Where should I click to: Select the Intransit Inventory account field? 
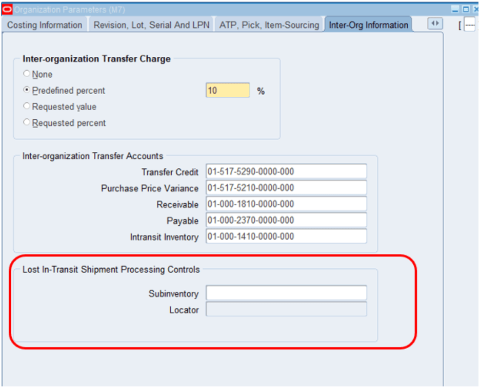[x=286, y=236]
